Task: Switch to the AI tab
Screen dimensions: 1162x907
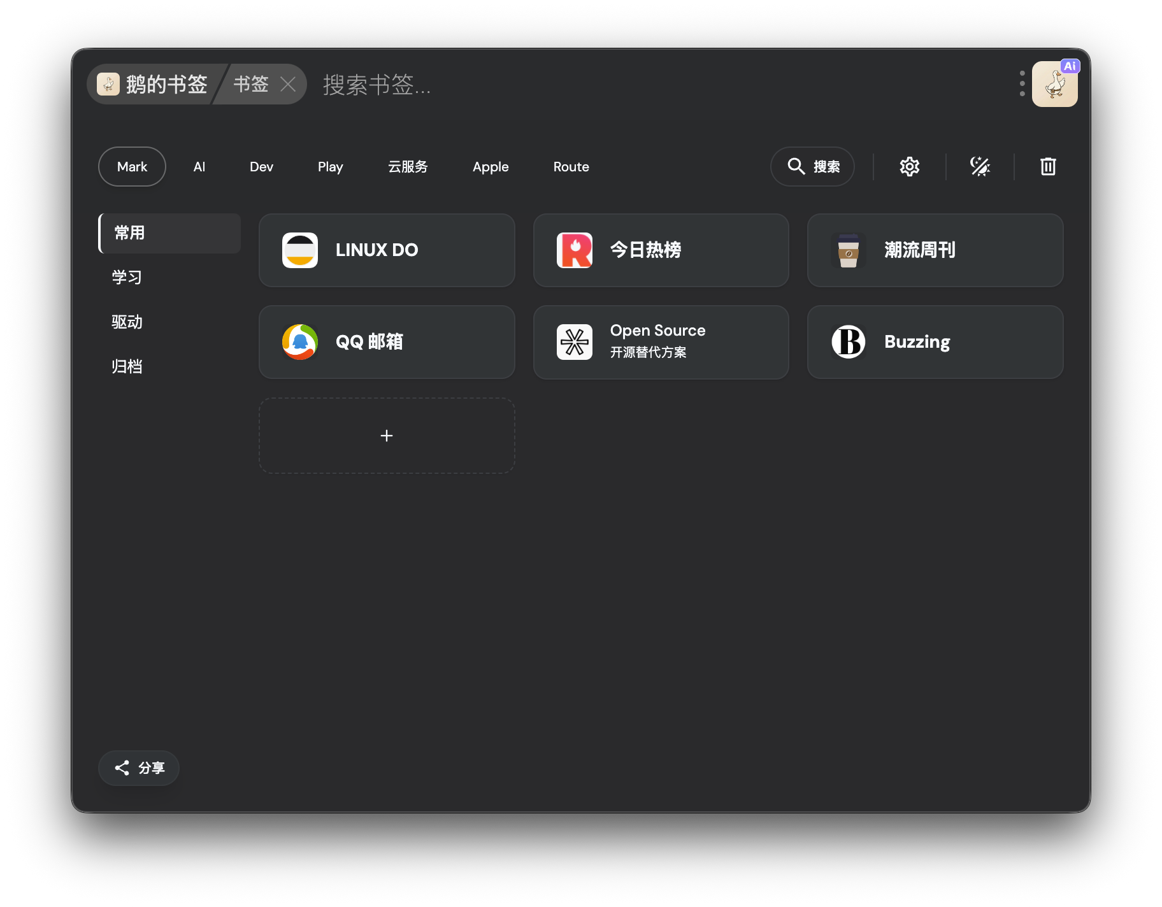Action: click(x=199, y=167)
